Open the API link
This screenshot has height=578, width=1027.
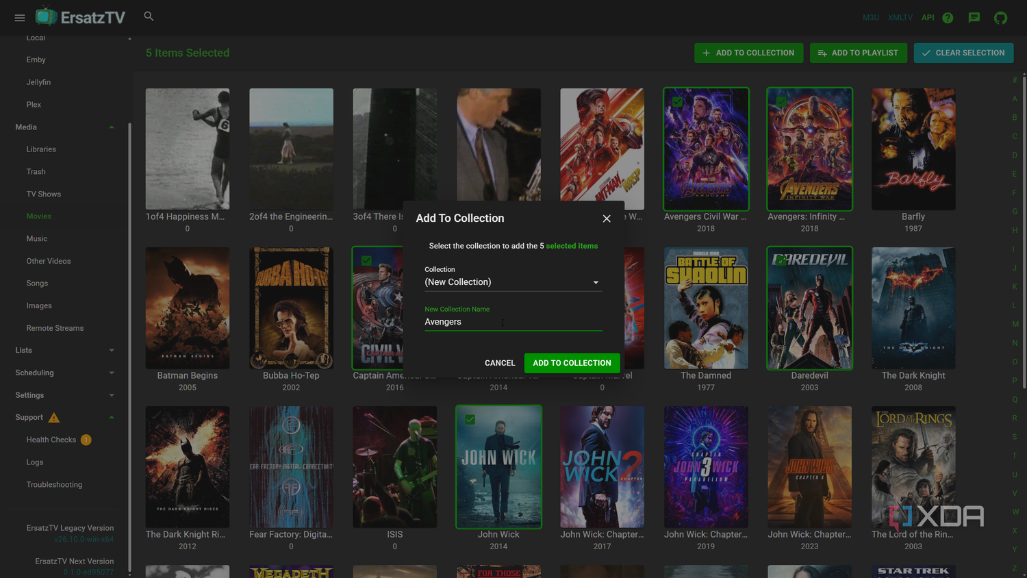(928, 18)
